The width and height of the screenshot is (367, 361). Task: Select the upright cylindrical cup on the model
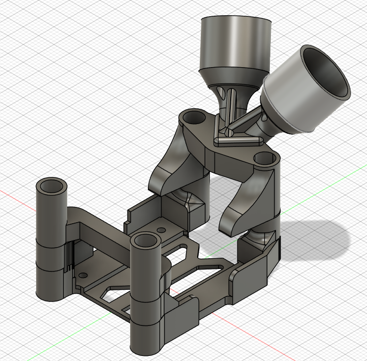coord(236,44)
